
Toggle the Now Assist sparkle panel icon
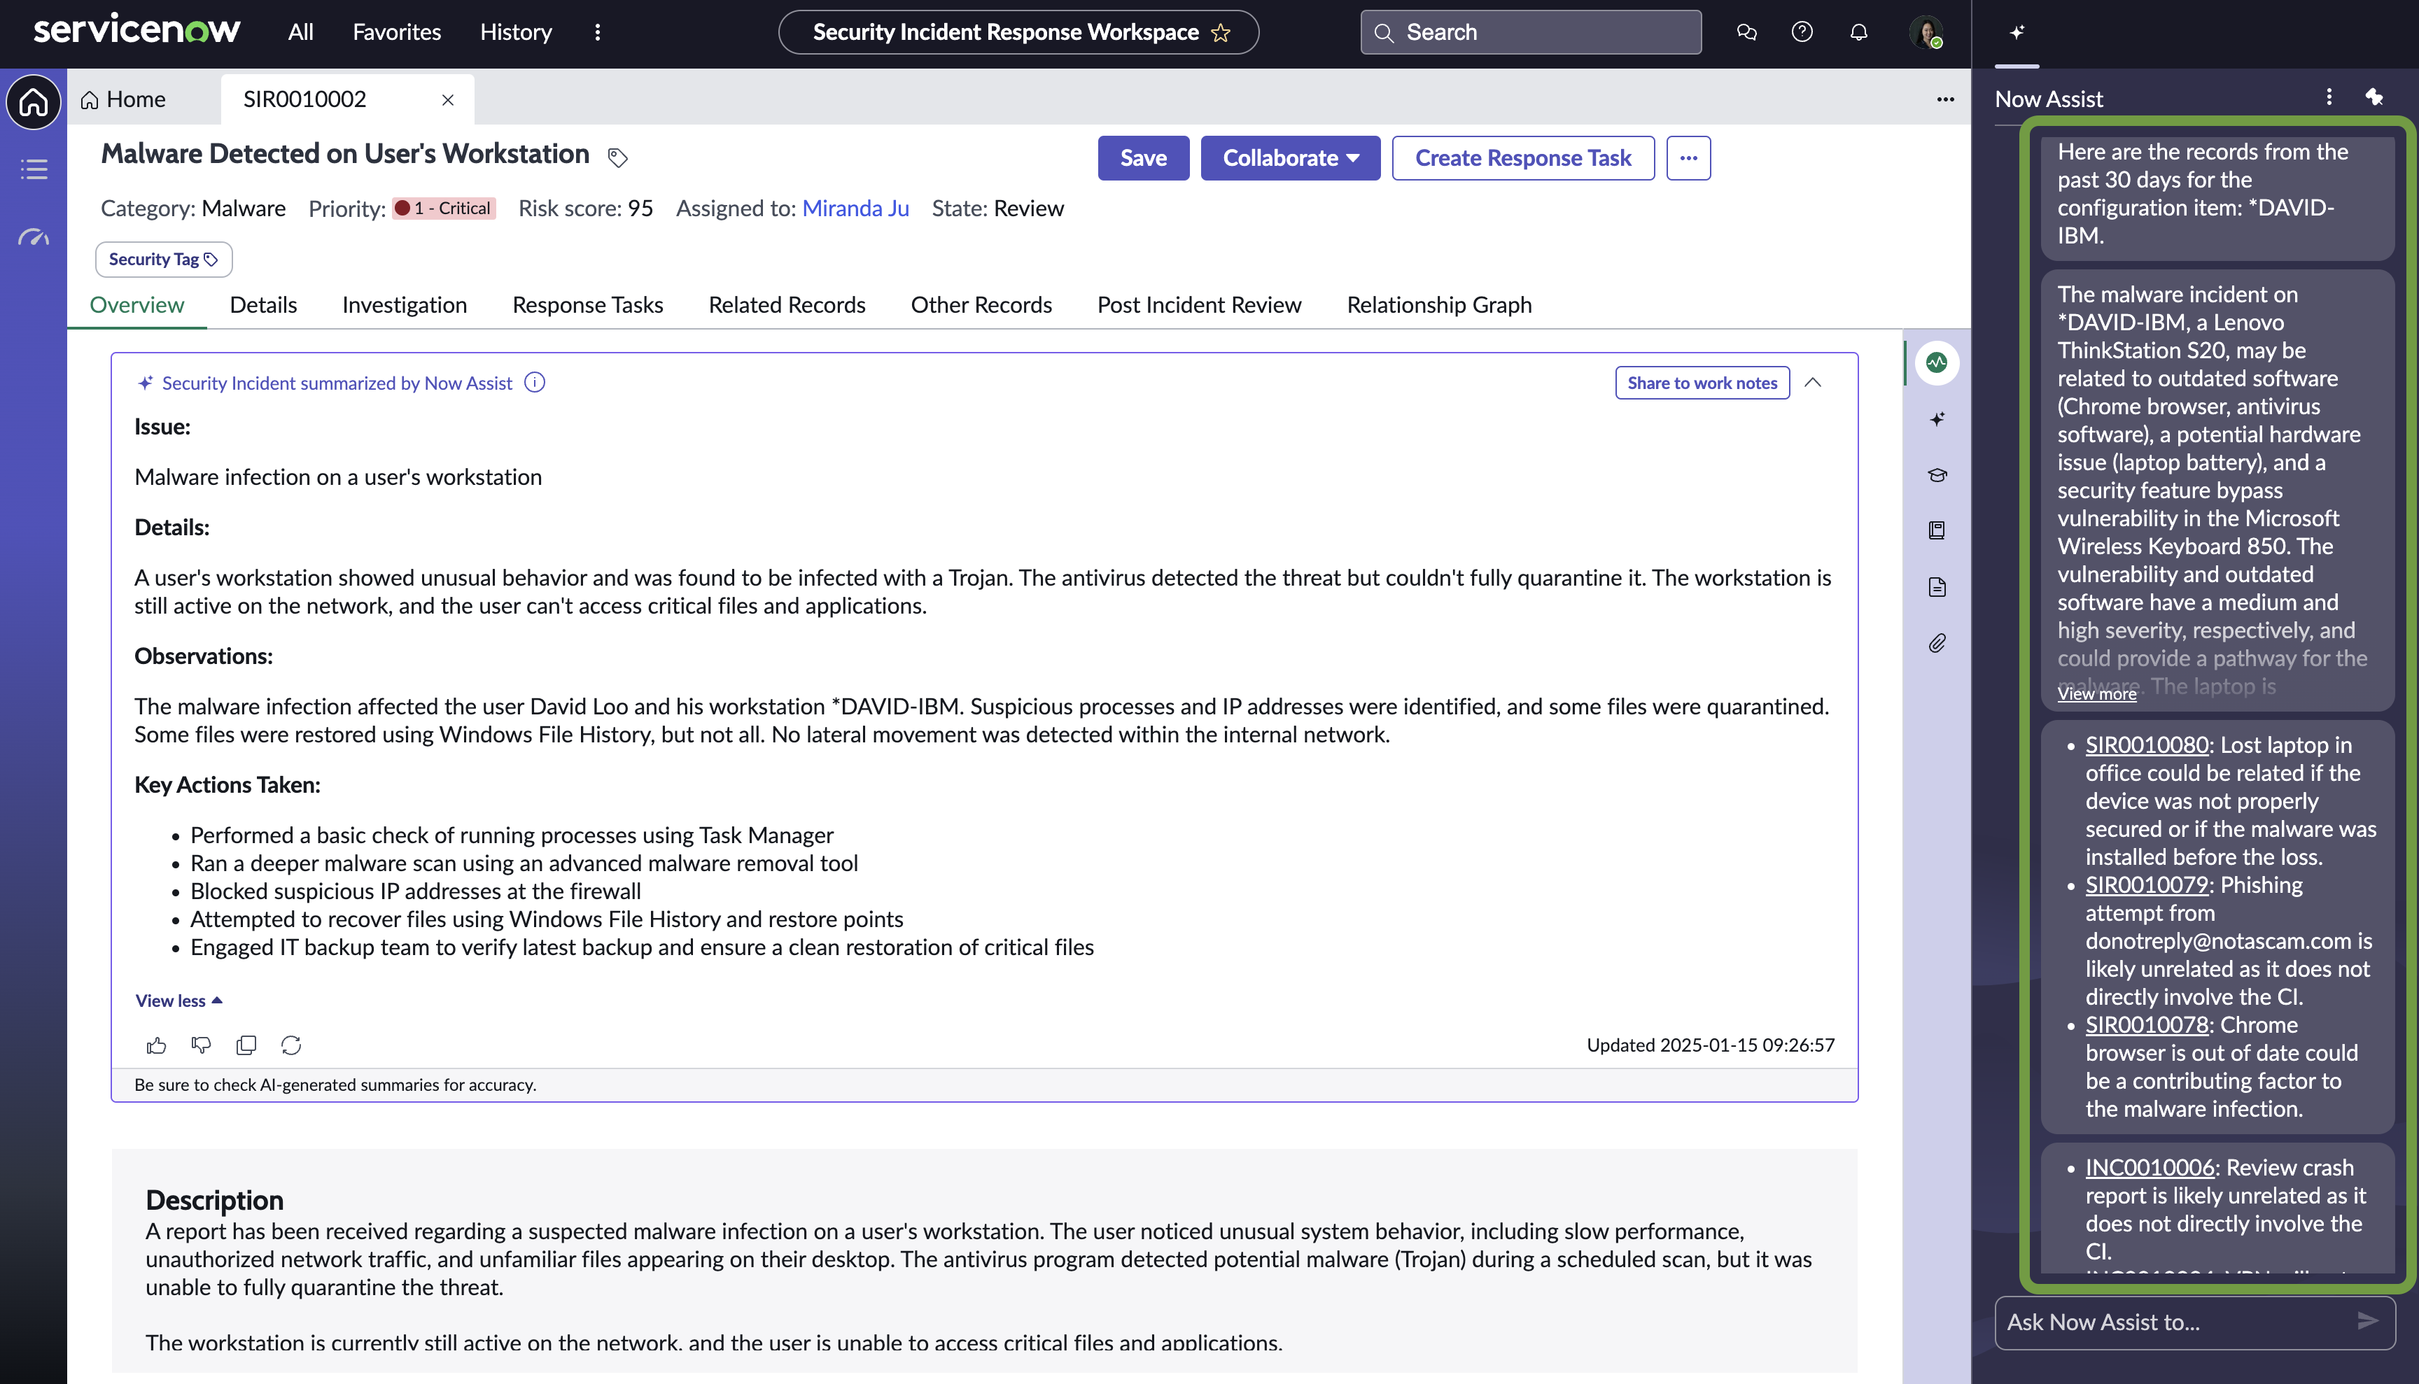[2017, 32]
